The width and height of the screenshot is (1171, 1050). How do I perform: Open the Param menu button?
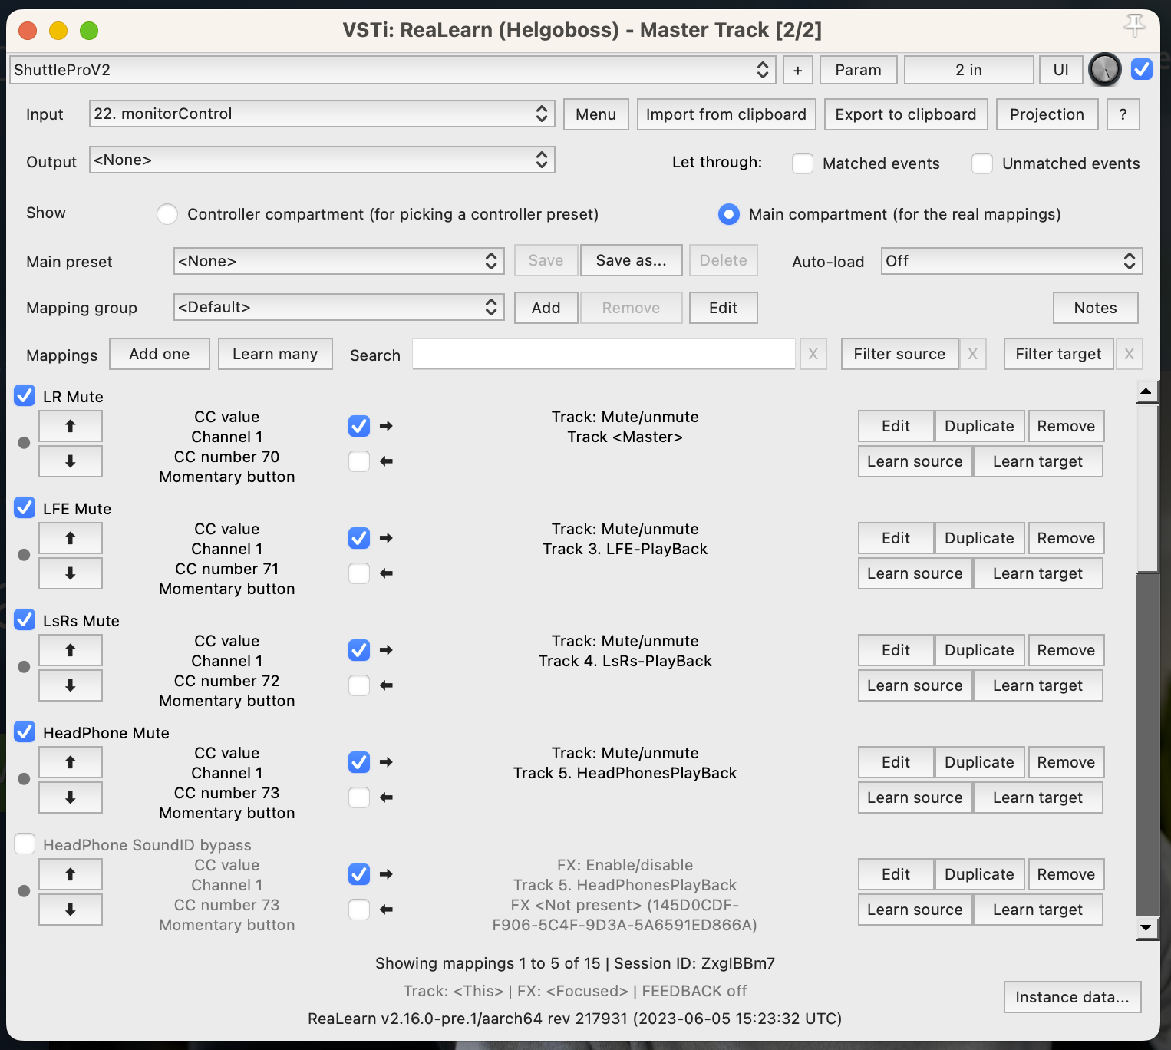click(858, 70)
